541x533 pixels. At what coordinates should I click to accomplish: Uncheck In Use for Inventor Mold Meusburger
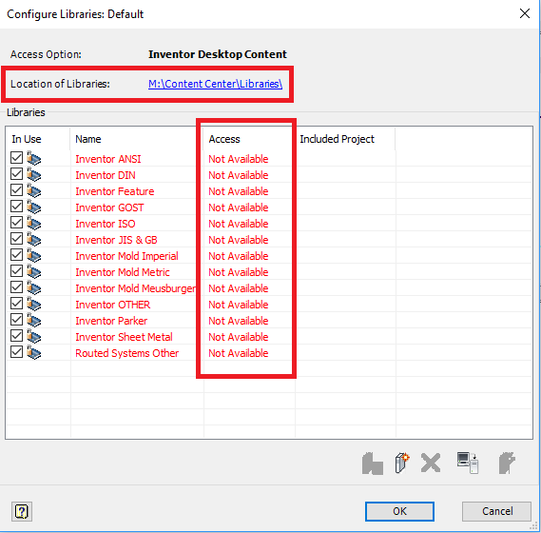(x=16, y=287)
